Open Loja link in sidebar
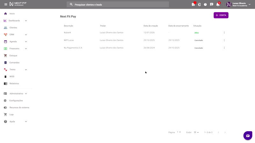Viewport: 255px width, 143px height. point(11,114)
